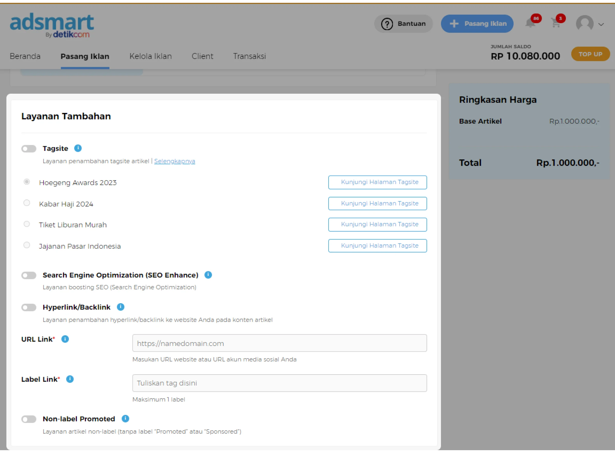
Task: Click the TOP UP button
Action: click(x=590, y=54)
